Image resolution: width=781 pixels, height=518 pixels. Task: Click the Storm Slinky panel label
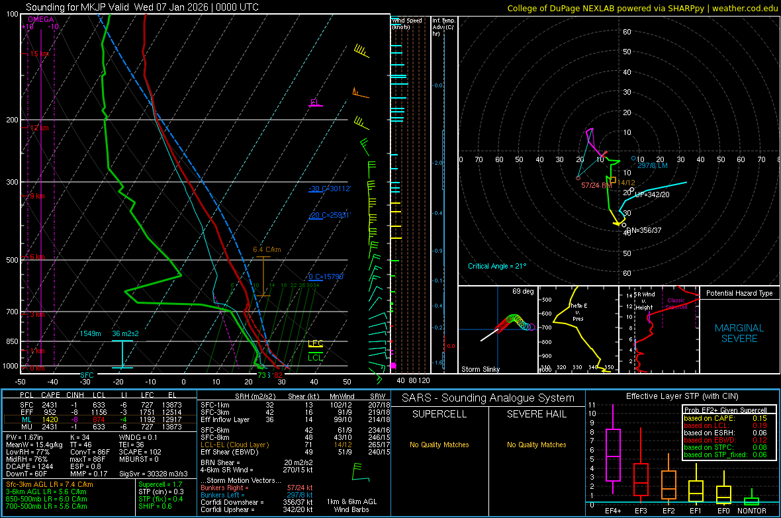(481, 369)
